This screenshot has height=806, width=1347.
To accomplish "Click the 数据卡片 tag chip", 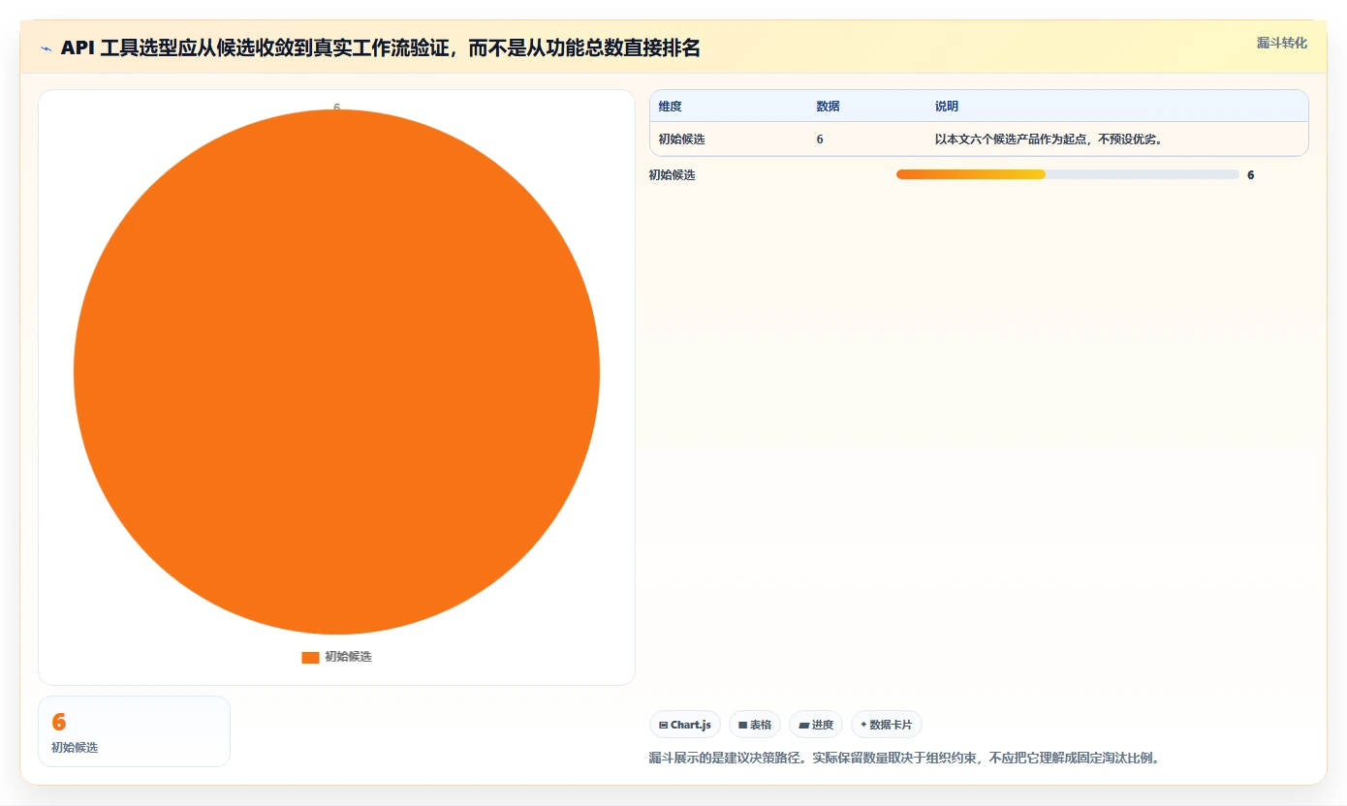I will (887, 725).
